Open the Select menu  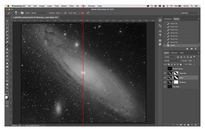point(64,6)
